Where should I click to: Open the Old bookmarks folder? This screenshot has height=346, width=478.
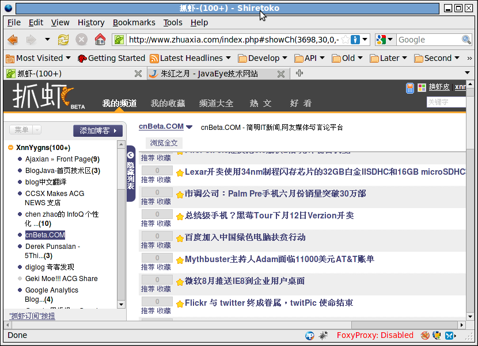(347, 58)
